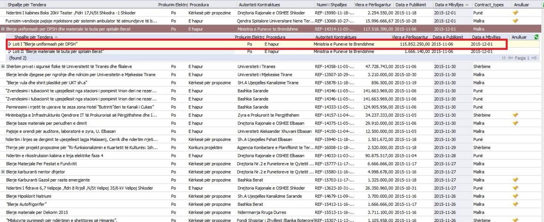
Task: Click main Prokurim Elektro column header
Action: coord(173,5)
